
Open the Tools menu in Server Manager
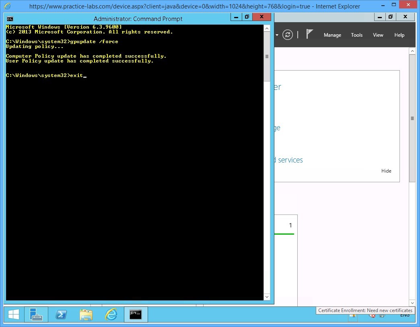point(356,35)
